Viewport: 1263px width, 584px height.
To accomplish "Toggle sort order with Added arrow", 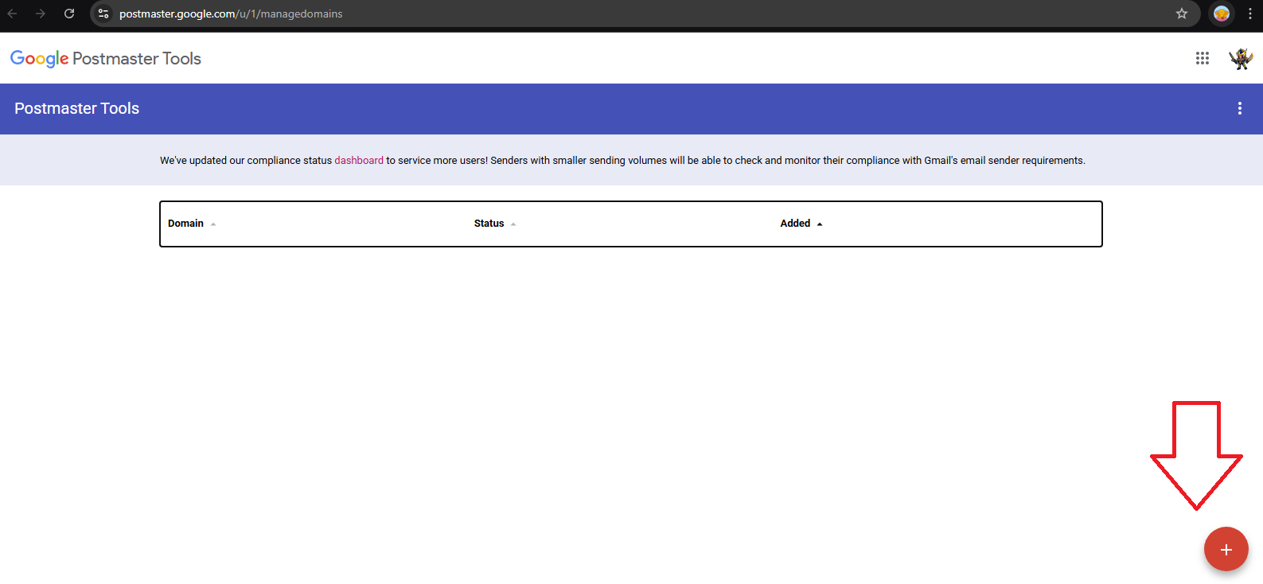I will tap(820, 224).
